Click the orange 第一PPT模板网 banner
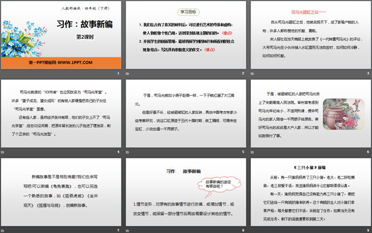Screen dimensions: 372x233 60,63
